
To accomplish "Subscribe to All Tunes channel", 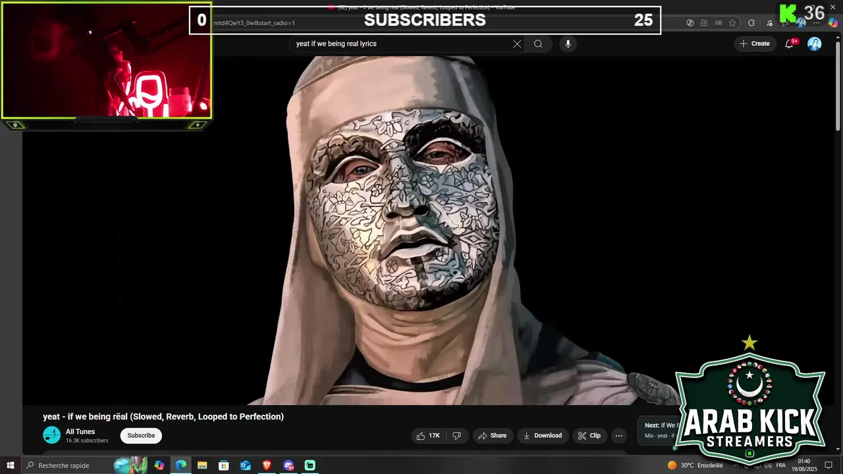I will (141, 436).
